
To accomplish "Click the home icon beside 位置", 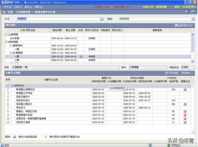I will tap(4, 12).
